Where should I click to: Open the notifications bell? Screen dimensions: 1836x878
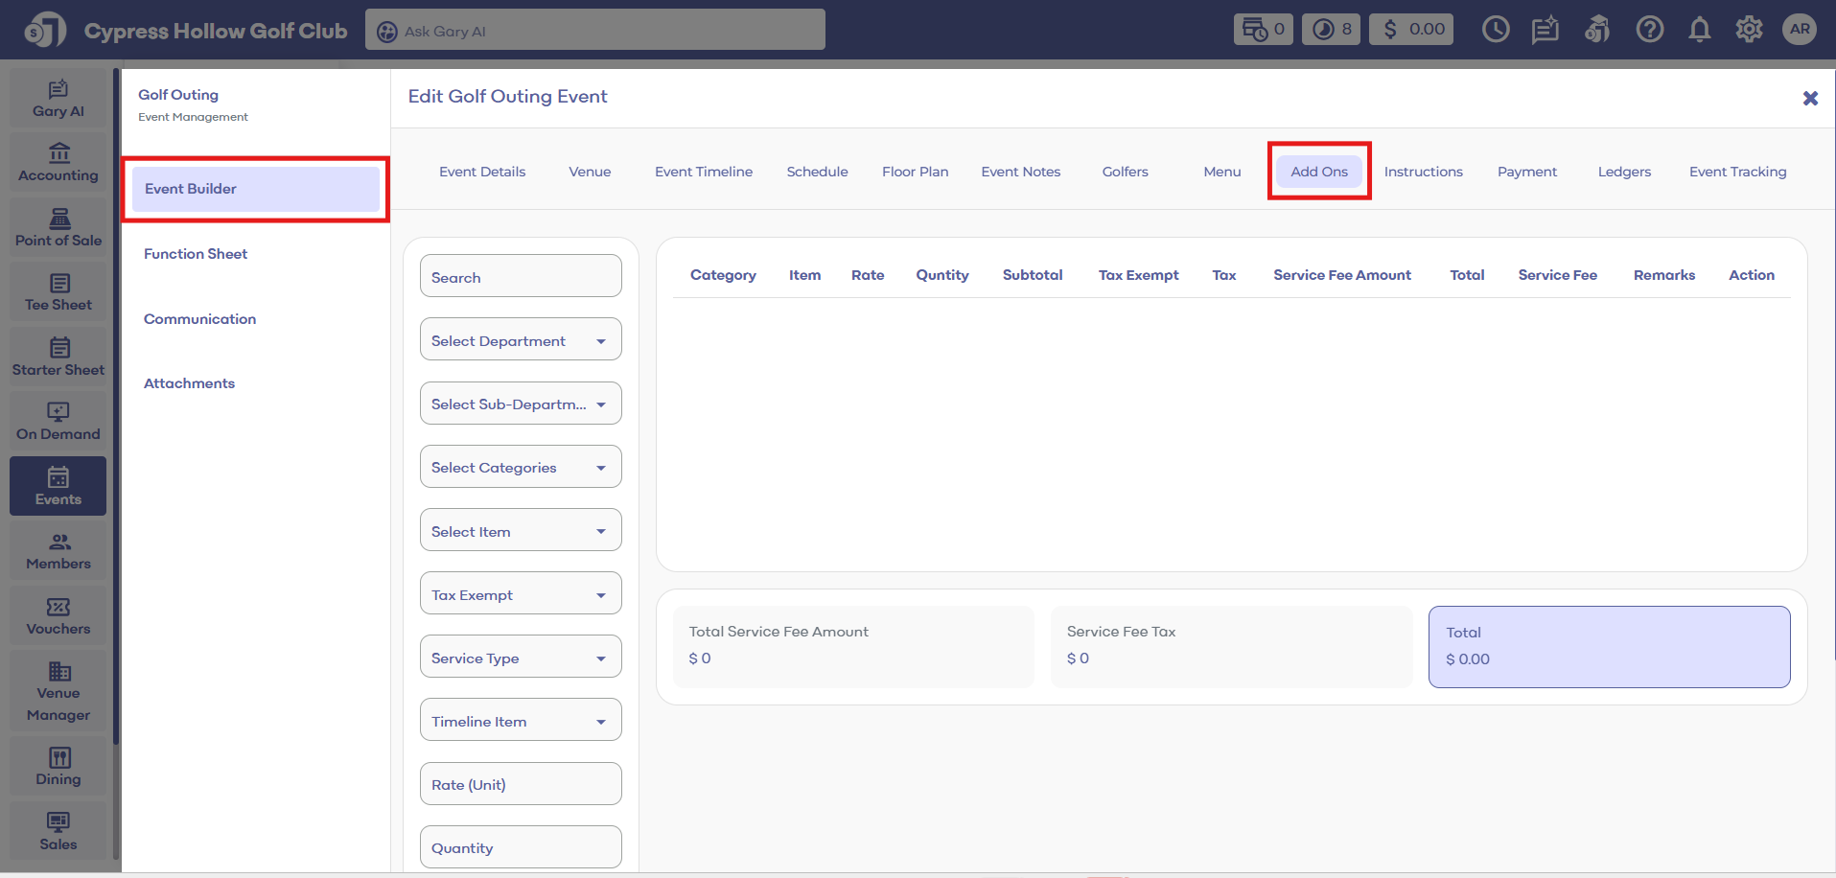click(x=1699, y=30)
